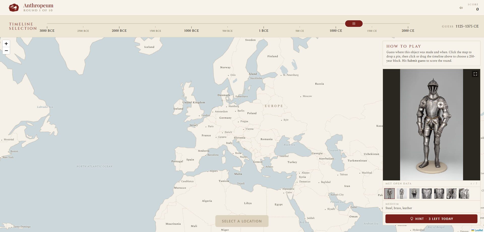Select the fourth thumbnail, breastplate detail
The height and width of the screenshot is (232, 484).
427,193
